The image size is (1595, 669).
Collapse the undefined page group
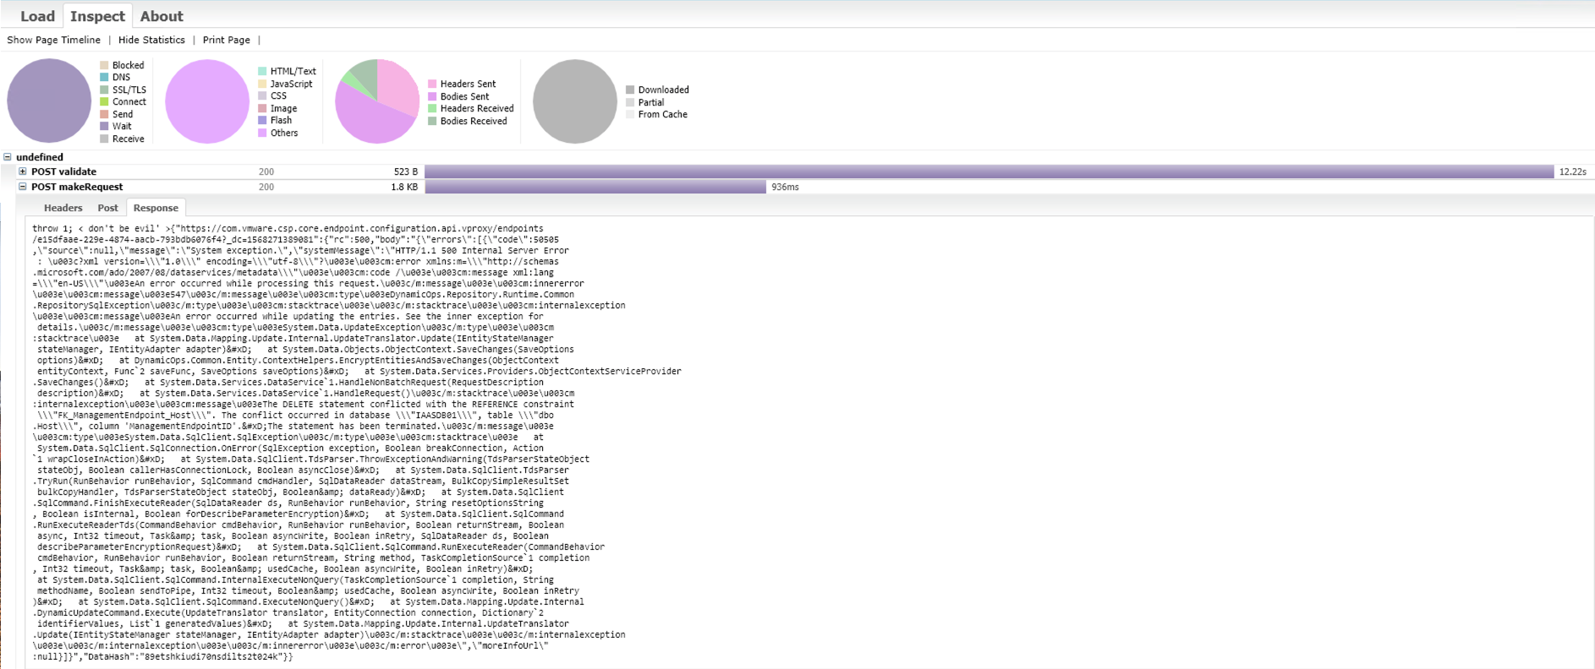8,157
